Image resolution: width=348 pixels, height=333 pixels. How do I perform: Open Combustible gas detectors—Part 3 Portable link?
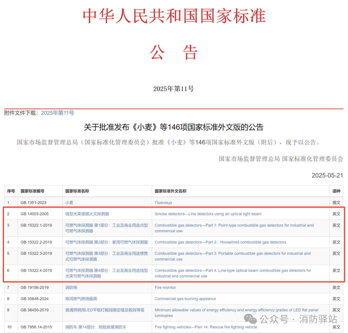pos(233,256)
